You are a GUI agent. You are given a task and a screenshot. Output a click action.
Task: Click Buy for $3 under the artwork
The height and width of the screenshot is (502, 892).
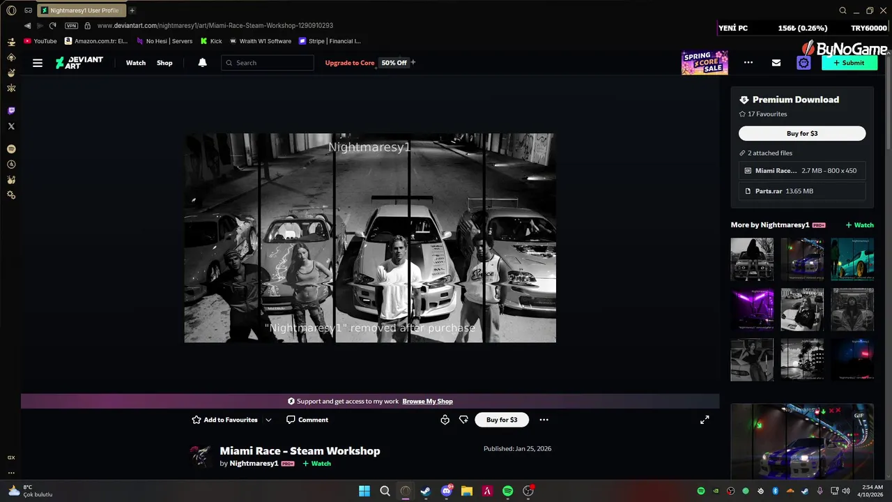pyautogui.click(x=502, y=420)
